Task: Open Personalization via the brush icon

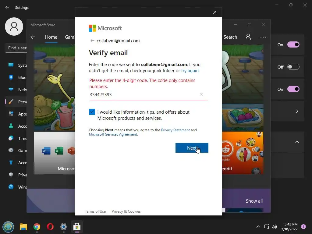Action: point(11,102)
